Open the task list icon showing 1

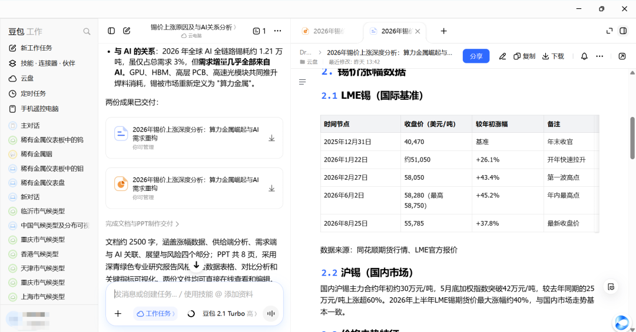pos(259,31)
